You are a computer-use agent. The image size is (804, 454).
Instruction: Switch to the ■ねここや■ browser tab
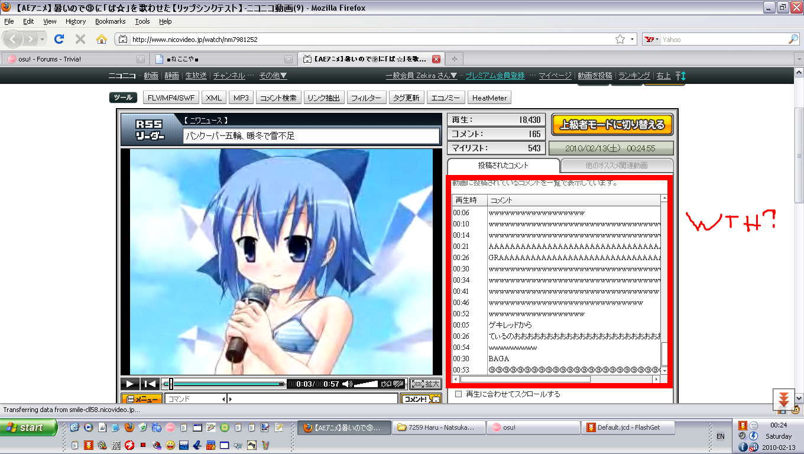(222, 59)
